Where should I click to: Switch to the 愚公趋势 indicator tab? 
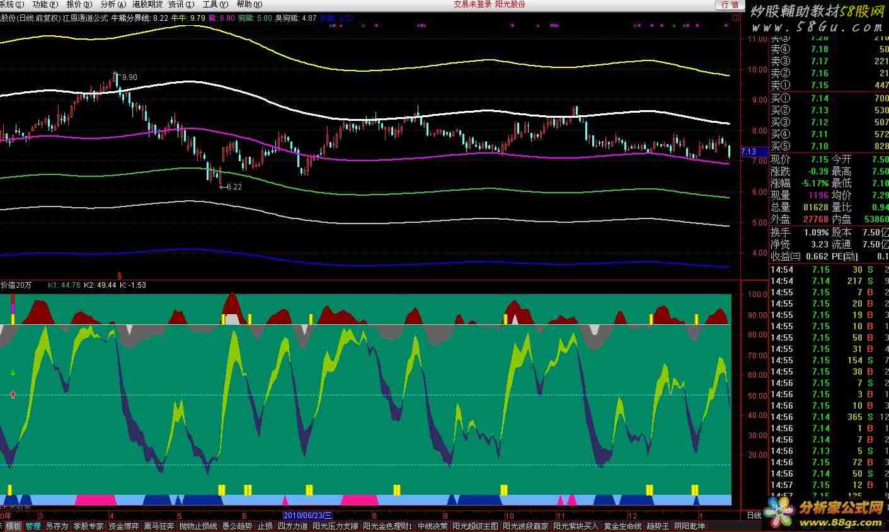tap(237, 526)
